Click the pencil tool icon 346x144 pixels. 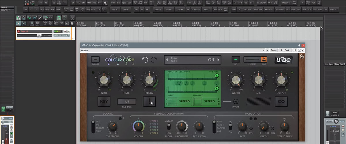(40, 18)
